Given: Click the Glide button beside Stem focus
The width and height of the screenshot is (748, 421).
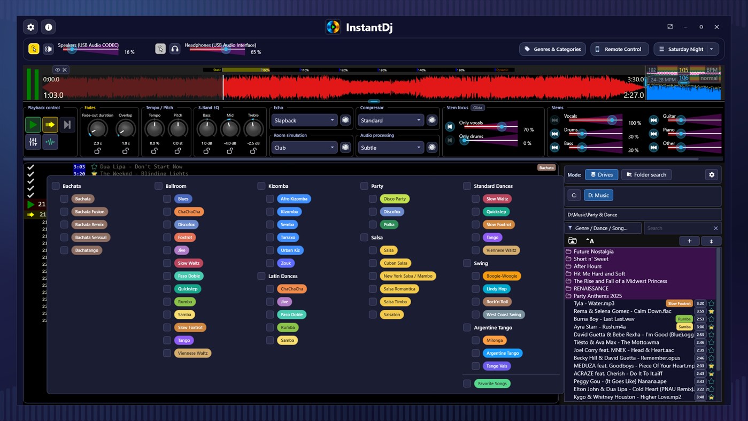Looking at the screenshot, I should 477,108.
